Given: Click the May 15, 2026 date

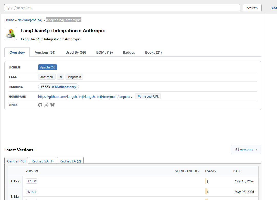Looking at the screenshot, I should tap(244, 181).
